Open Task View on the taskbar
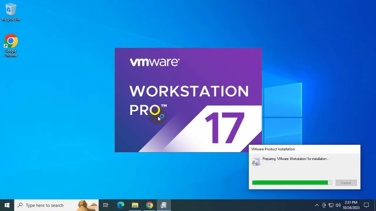 point(106,205)
